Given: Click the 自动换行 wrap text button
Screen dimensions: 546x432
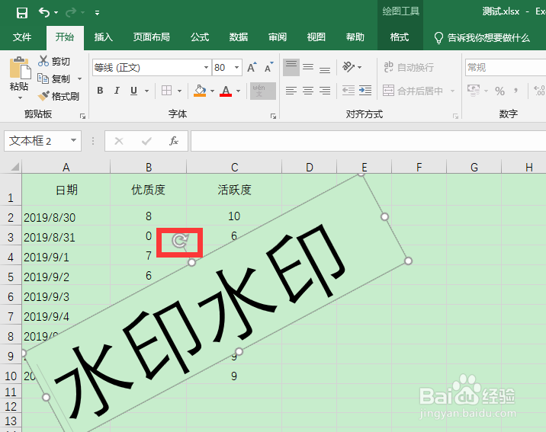Looking at the screenshot, I should 409,67.
